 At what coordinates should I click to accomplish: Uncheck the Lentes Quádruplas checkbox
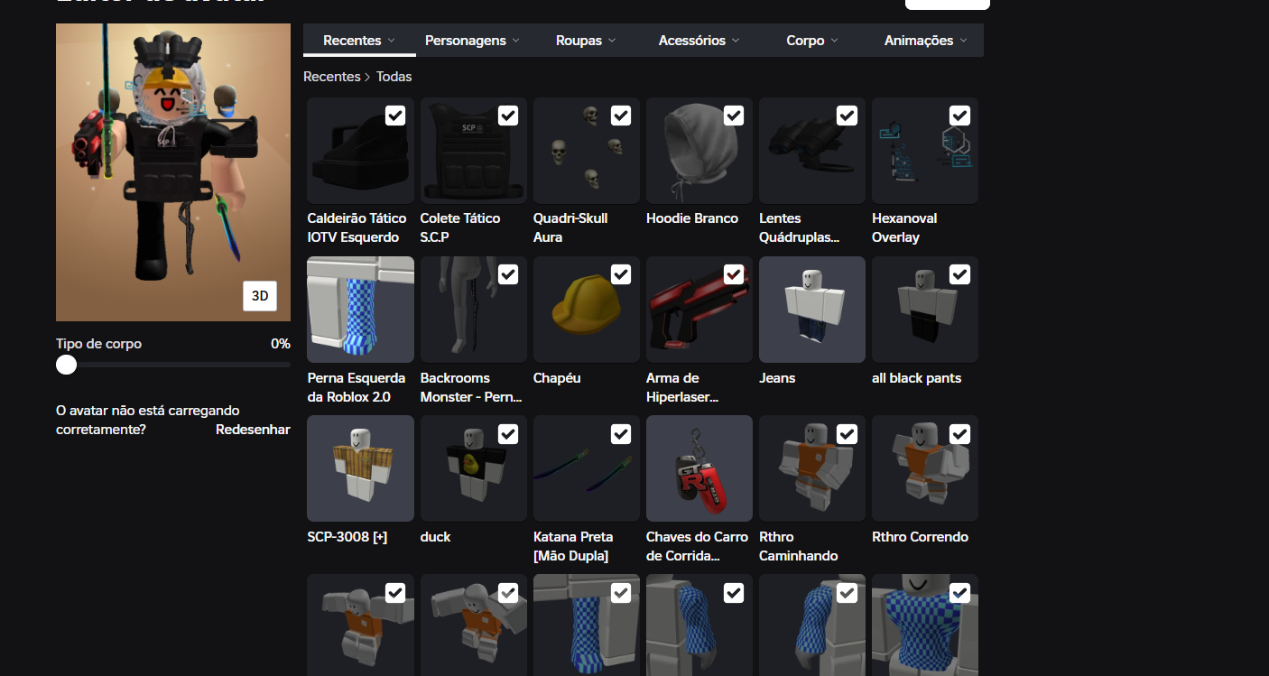click(x=847, y=116)
